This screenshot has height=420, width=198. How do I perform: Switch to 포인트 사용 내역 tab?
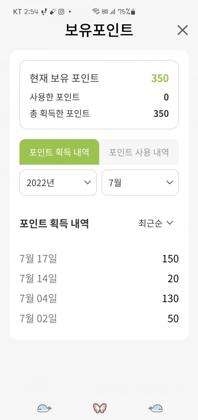tap(139, 152)
